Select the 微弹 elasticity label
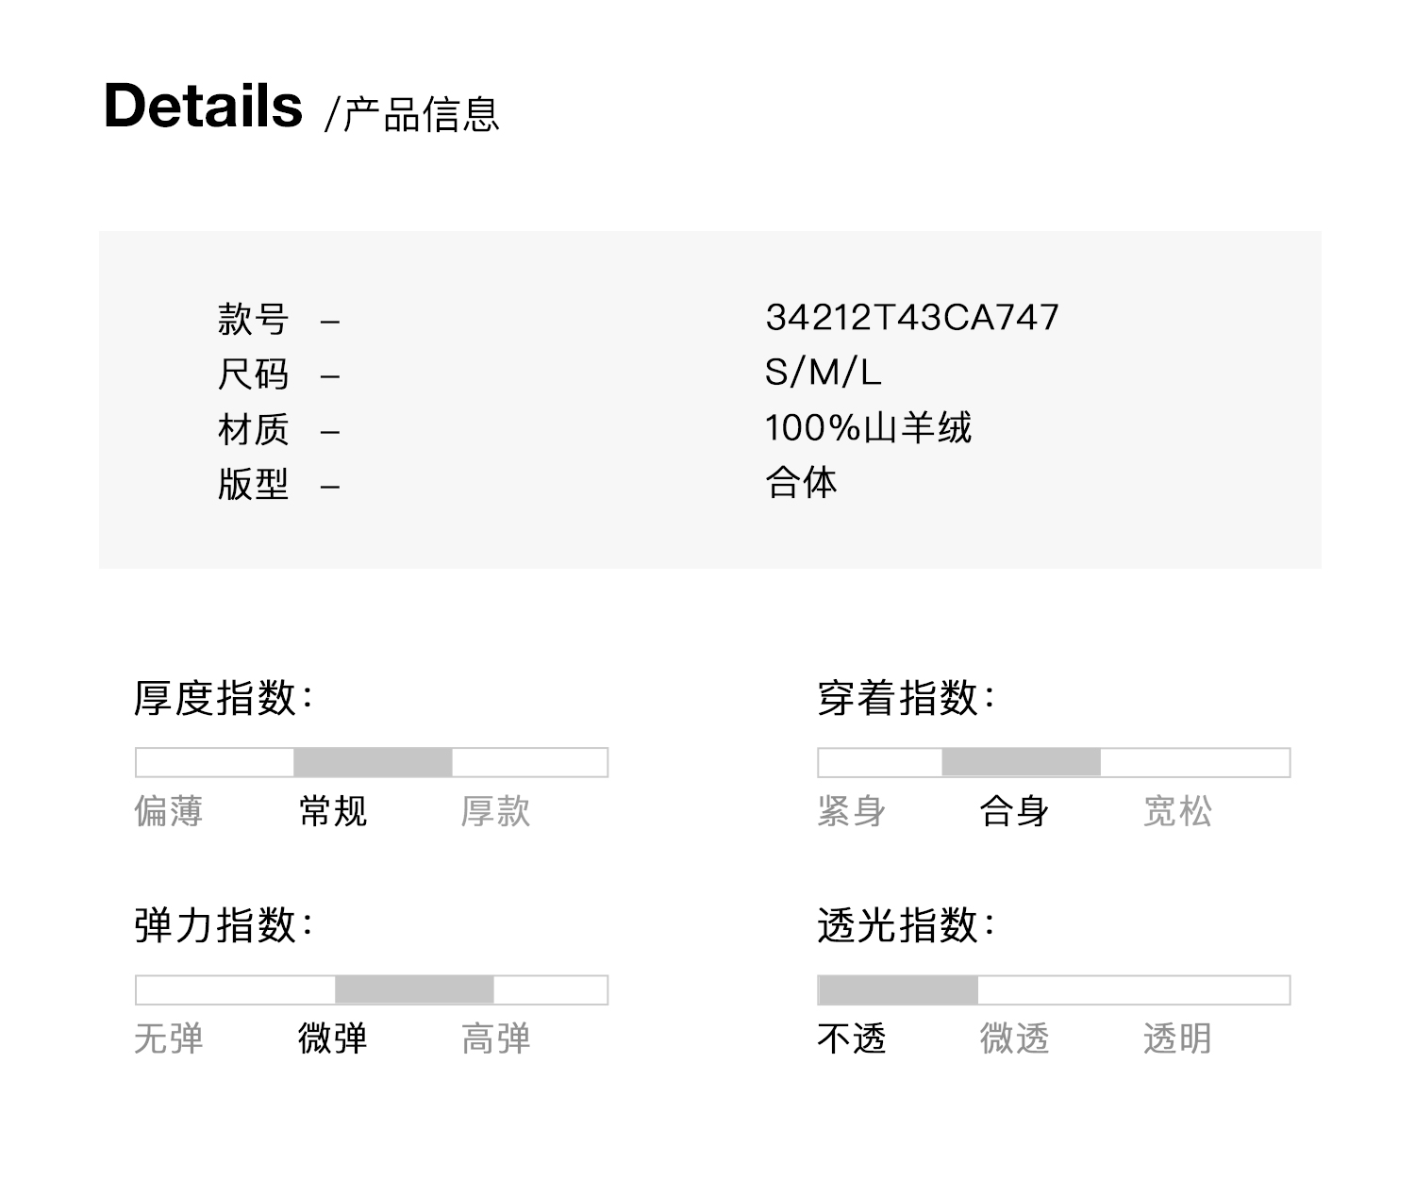Viewport: 1415px width, 1179px height. click(x=332, y=1038)
